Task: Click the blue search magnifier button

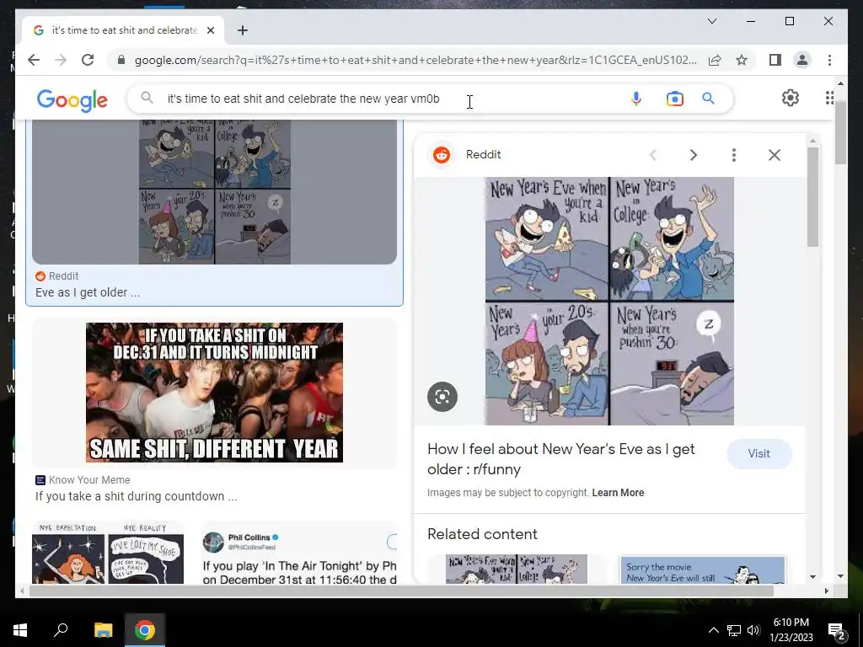Action: pos(708,99)
